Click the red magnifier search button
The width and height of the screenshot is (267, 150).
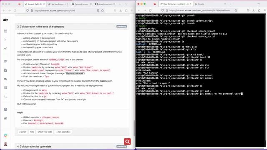coord(127,142)
